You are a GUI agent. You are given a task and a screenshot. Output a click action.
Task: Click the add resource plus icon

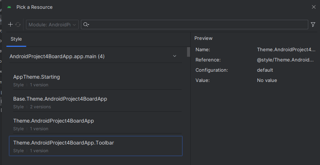click(x=11, y=25)
